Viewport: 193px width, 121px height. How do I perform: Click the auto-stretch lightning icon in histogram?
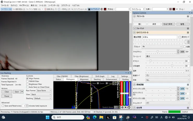114,83
